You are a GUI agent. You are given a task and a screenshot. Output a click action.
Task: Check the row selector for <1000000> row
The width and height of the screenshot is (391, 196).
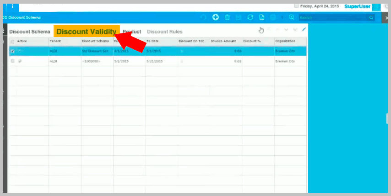click(x=13, y=61)
